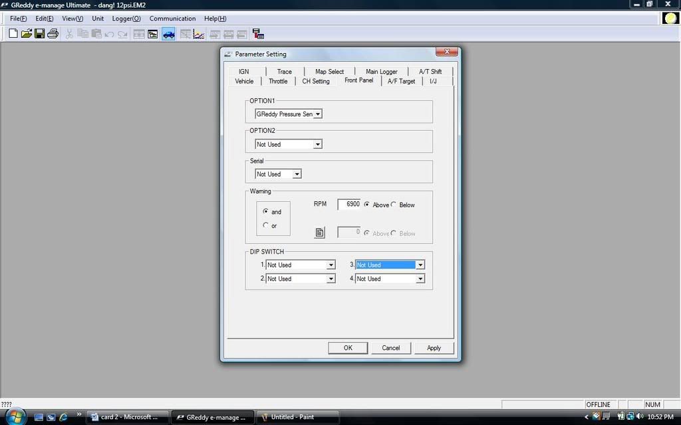Open the Unit menu
681x425 pixels.
(x=98, y=19)
